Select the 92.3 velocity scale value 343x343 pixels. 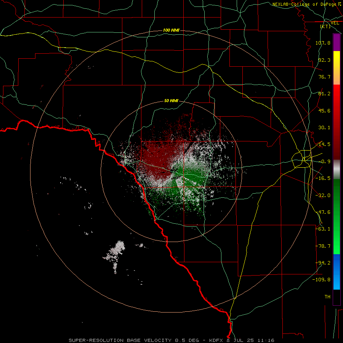324,60
